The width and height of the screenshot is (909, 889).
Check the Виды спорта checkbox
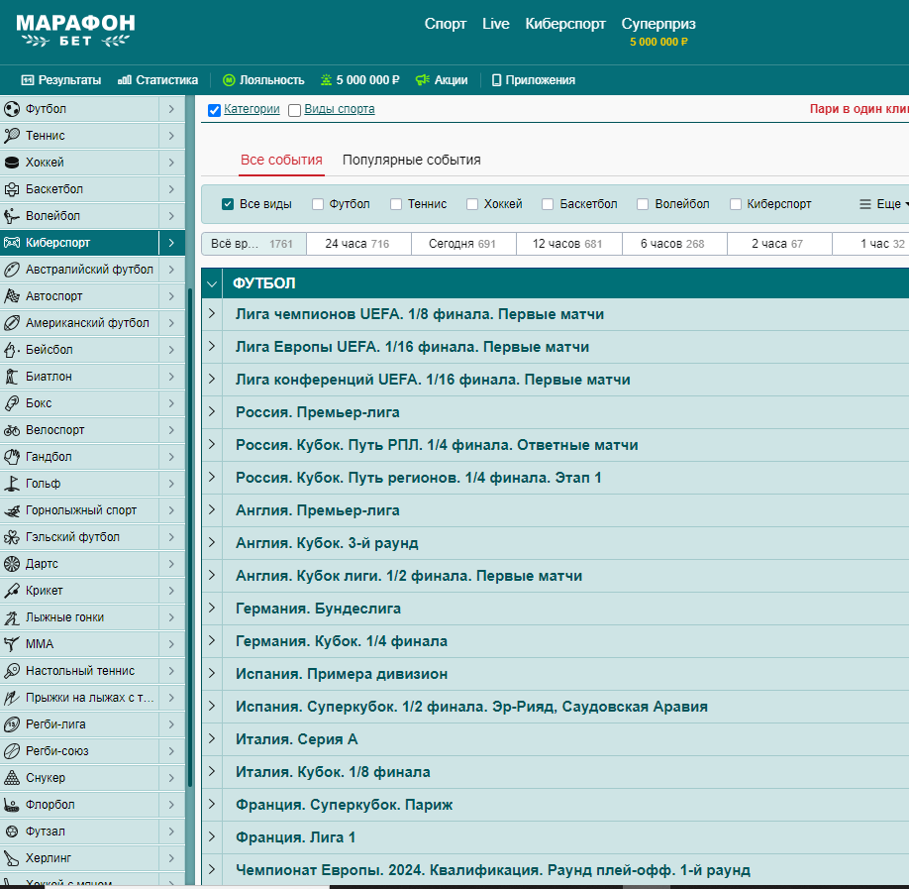(294, 110)
